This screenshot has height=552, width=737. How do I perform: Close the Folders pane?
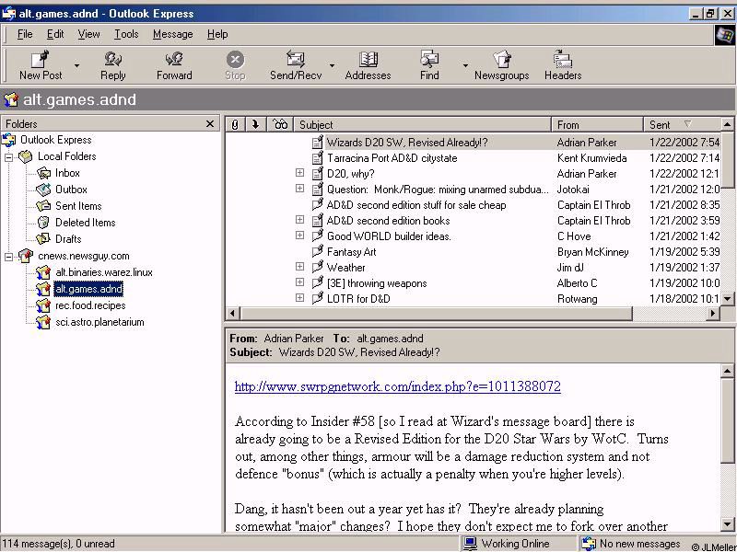point(210,124)
